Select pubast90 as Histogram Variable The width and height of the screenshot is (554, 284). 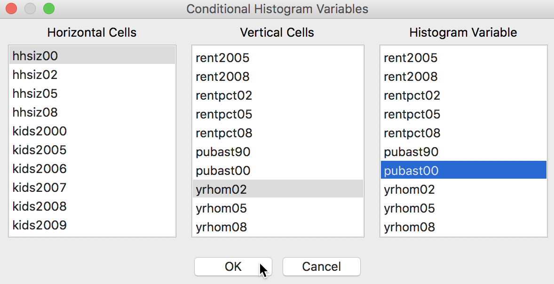464,151
